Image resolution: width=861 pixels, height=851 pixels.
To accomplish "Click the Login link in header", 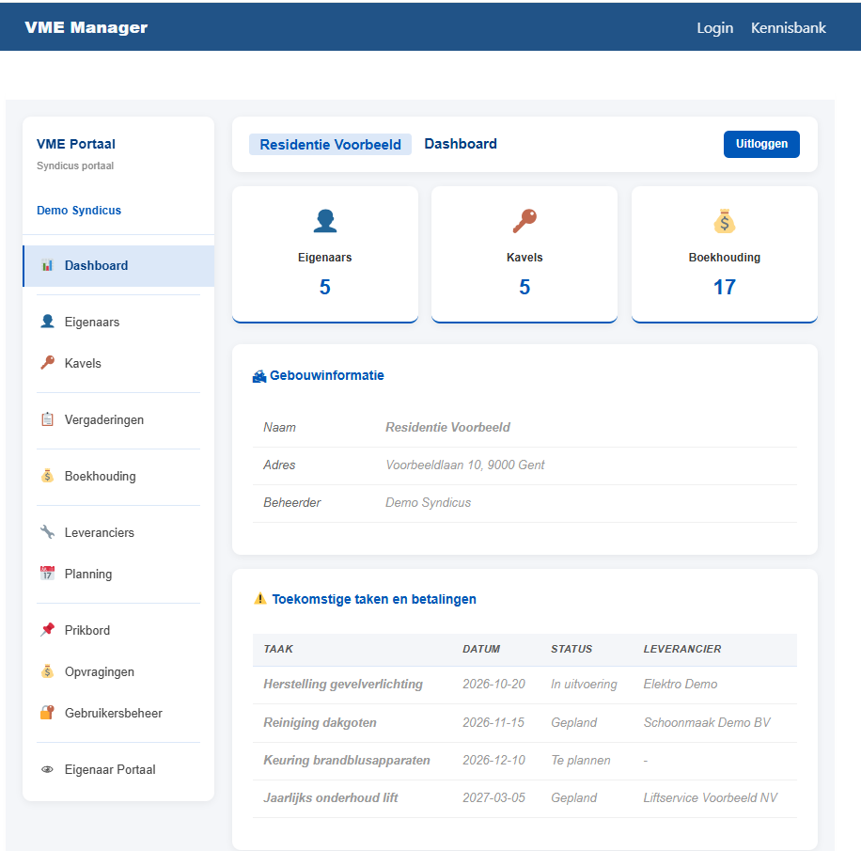I will [x=715, y=27].
